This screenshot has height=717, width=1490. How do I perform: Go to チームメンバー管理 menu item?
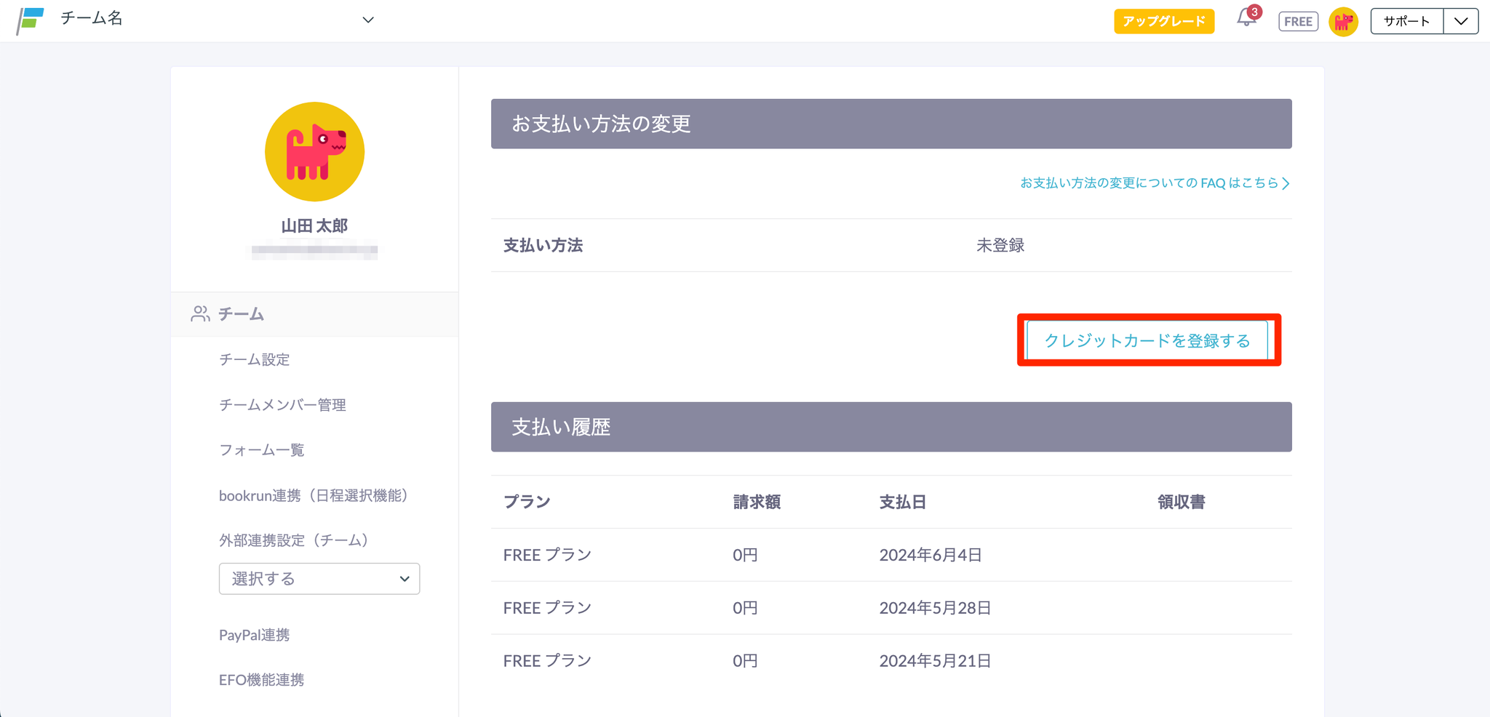pyautogui.click(x=282, y=405)
